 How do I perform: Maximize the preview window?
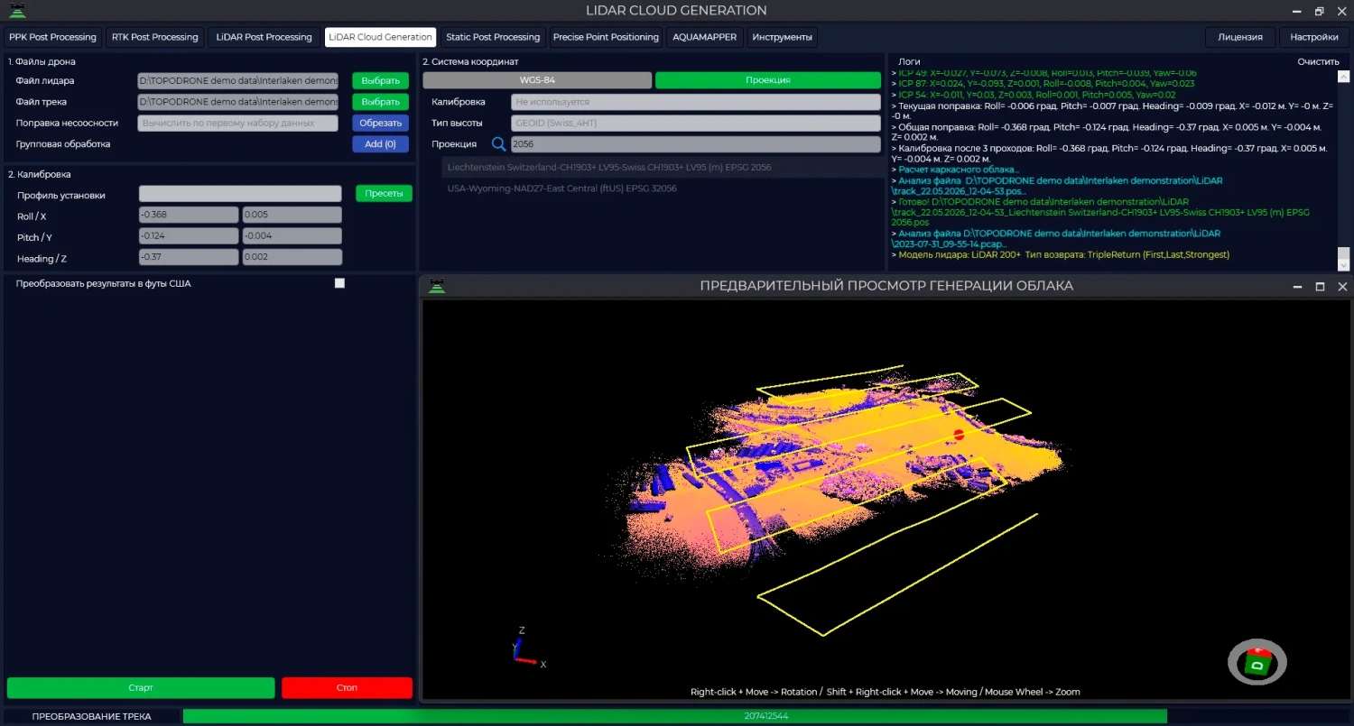click(1320, 286)
